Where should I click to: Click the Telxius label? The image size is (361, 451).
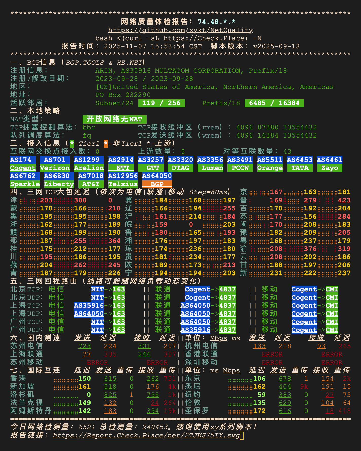[x=123, y=184]
